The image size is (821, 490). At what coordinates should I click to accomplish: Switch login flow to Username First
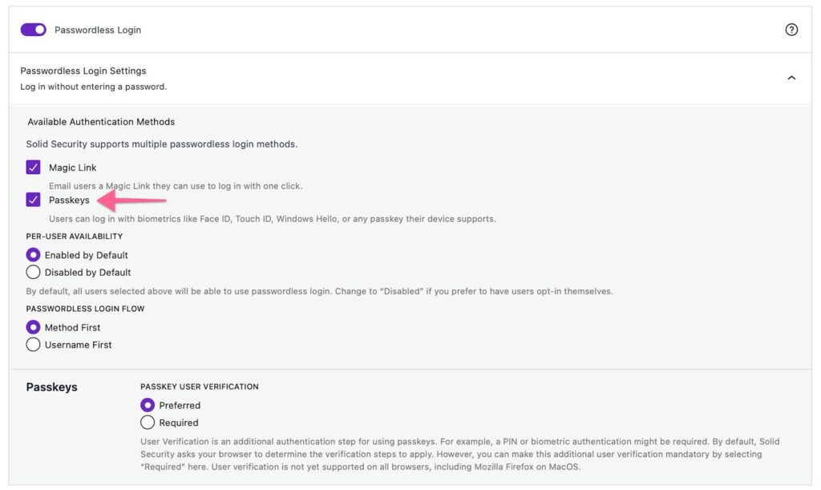(x=34, y=345)
